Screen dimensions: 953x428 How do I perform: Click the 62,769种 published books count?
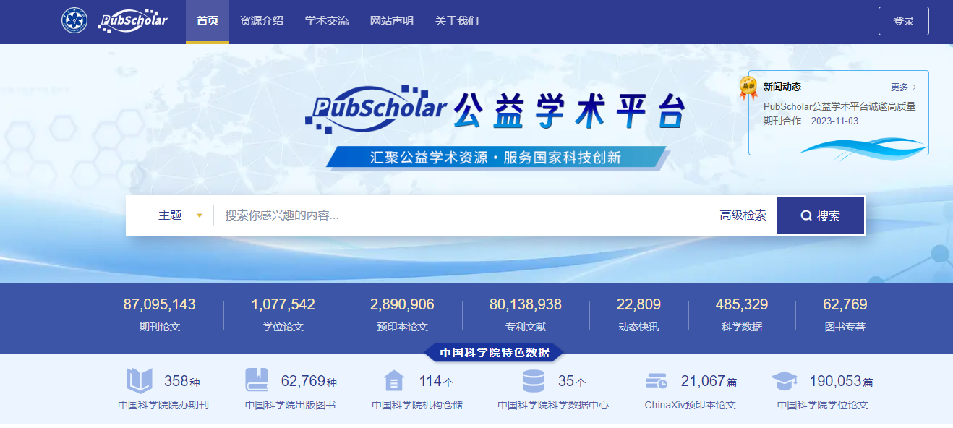pyautogui.click(x=309, y=381)
